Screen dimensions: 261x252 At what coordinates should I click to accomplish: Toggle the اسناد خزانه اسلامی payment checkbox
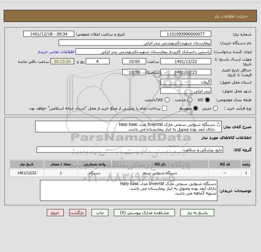click(164, 108)
